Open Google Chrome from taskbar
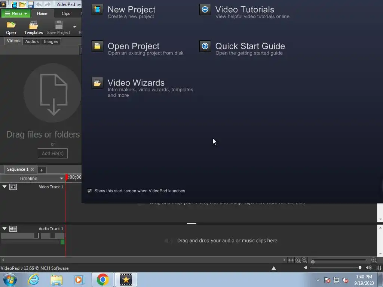This screenshot has height=287, width=383. pos(102,280)
